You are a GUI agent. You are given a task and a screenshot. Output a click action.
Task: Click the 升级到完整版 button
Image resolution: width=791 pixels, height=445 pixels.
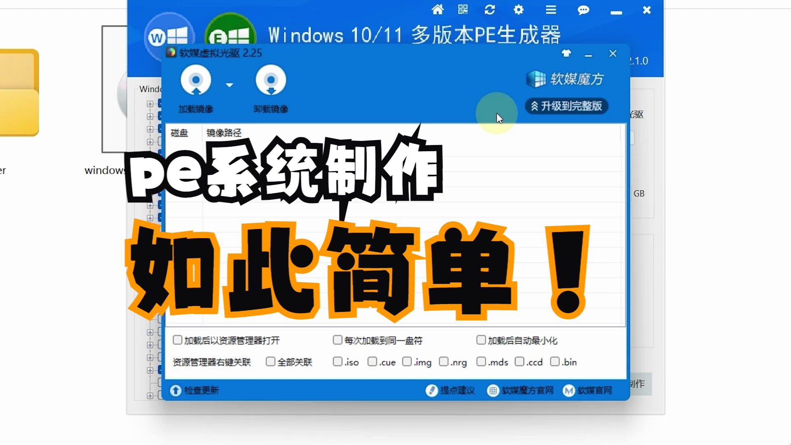click(567, 106)
